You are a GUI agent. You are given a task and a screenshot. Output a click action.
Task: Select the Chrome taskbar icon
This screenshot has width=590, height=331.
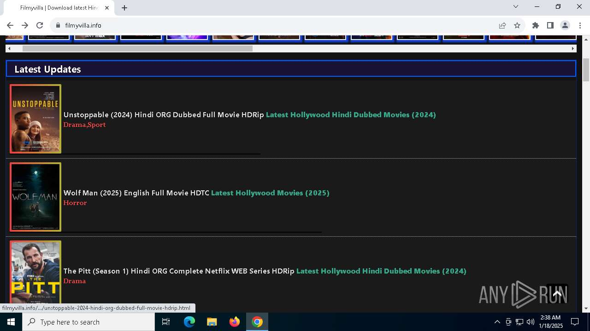pos(257,322)
